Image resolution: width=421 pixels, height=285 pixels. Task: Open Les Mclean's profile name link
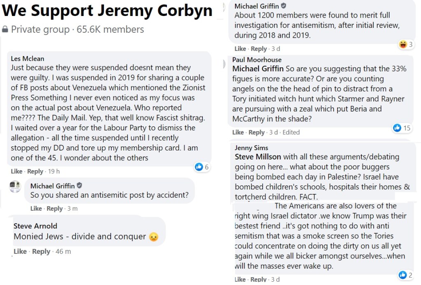[x=28, y=59]
